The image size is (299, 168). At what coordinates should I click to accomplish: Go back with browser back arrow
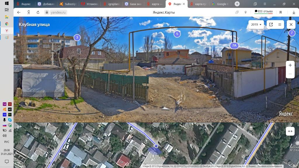pyautogui.click(x=19, y=12)
